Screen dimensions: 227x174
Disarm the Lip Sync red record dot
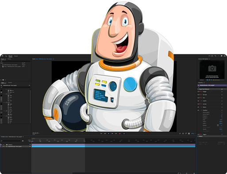200,104
